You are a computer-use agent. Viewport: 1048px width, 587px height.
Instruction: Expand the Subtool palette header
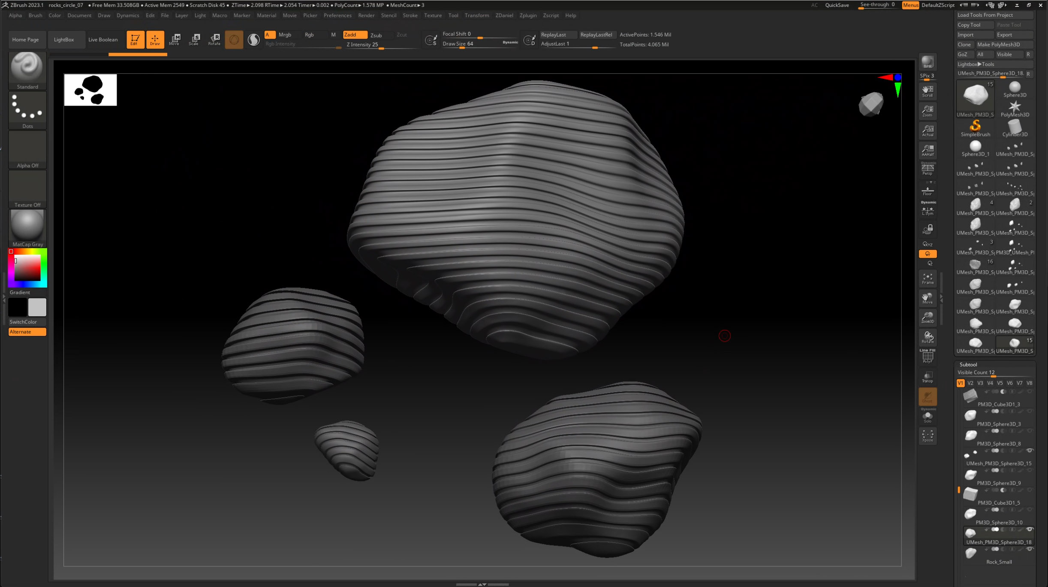coord(968,364)
